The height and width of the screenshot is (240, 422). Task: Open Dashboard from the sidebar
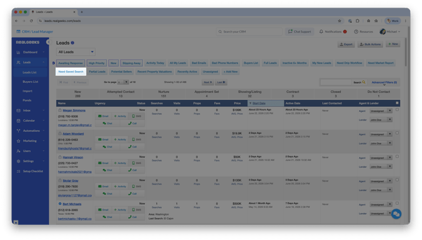click(30, 52)
